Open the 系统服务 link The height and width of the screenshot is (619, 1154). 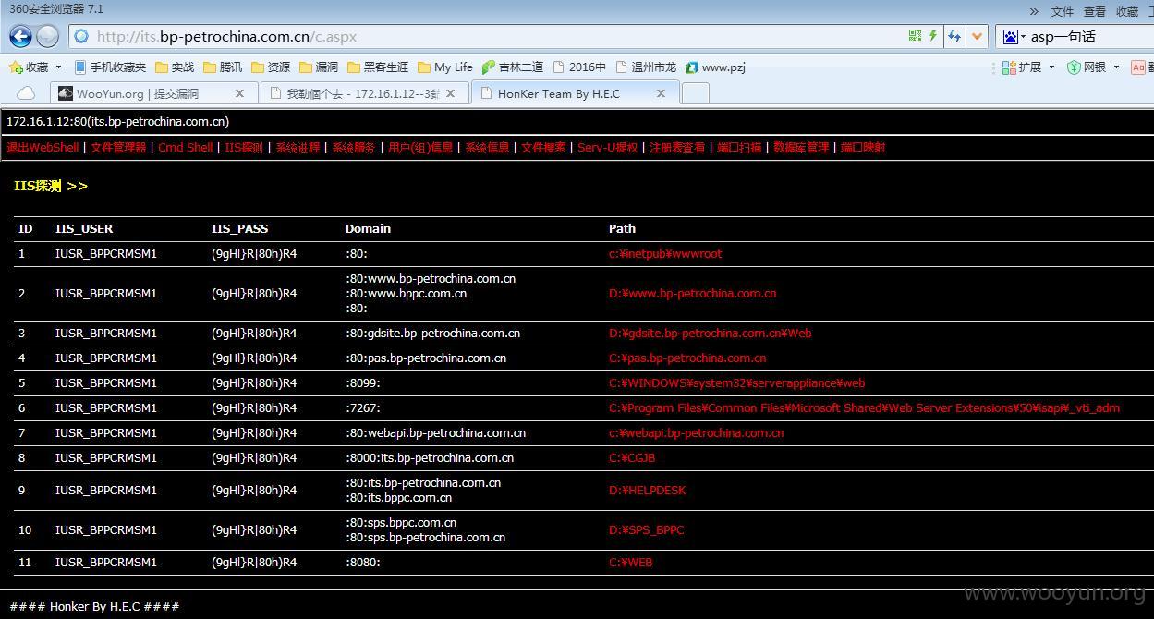click(354, 148)
